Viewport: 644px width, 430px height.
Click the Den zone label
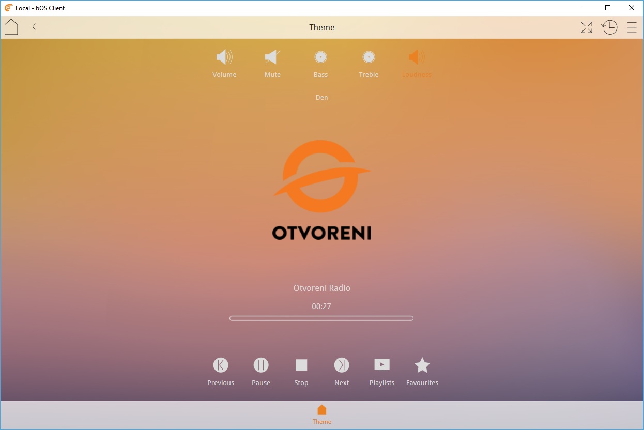click(321, 97)
